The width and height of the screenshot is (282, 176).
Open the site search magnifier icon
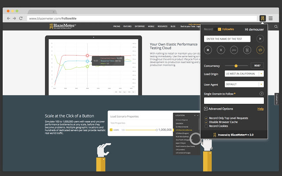tap(276, 26)
